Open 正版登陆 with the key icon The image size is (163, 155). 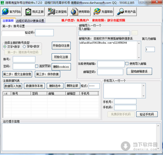coord(57,11)
